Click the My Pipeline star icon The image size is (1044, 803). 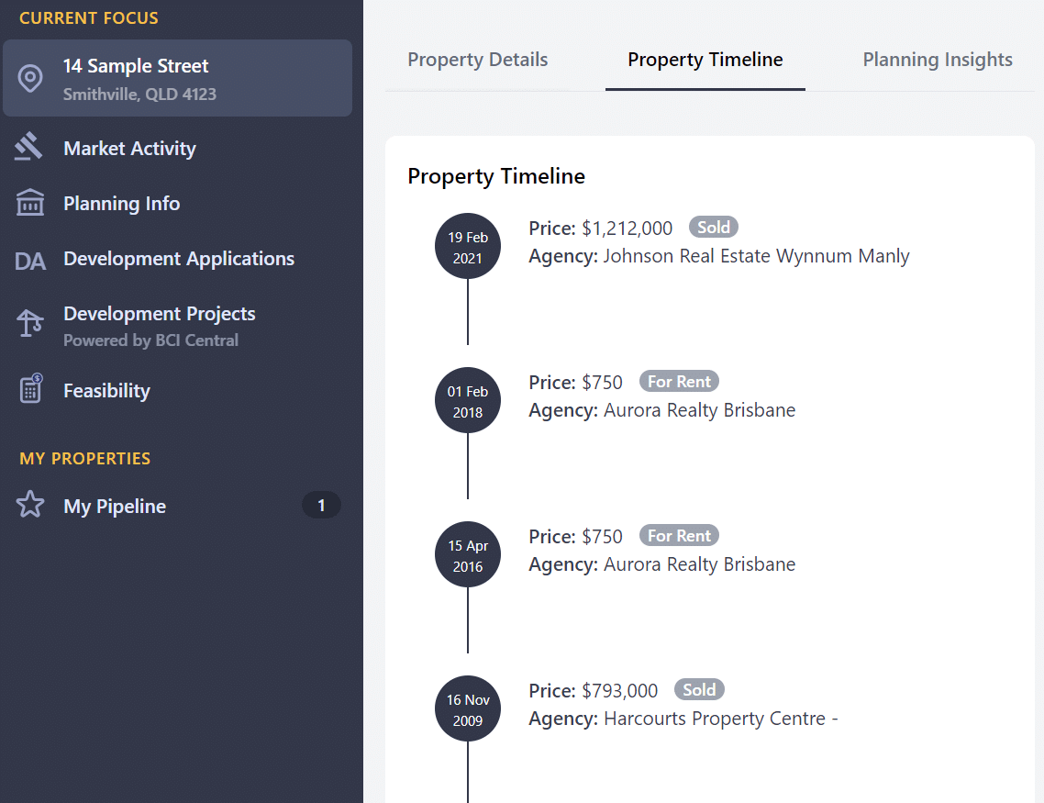click(x=30, y=505)
